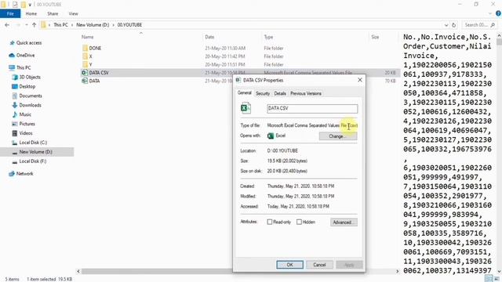
Task: Click the Search box
Action: point(479,25)
